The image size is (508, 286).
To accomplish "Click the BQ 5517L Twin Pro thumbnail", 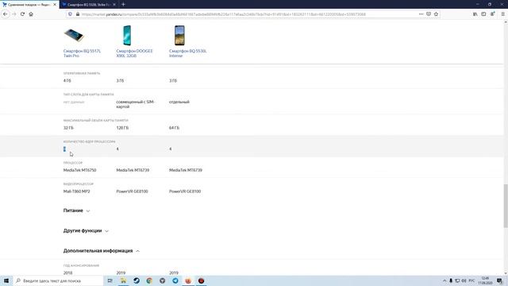I will (74, 35).
